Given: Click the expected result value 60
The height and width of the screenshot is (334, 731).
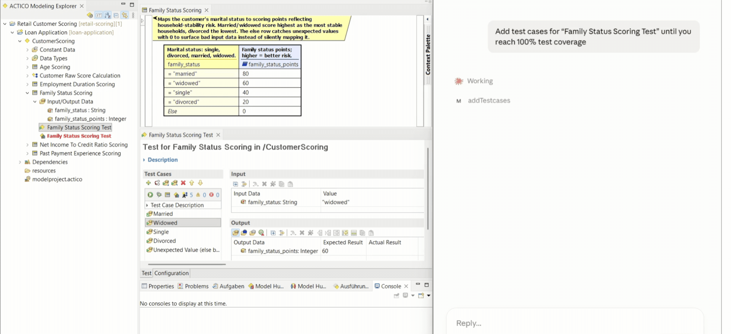Looking at the screenshot, I should tap(343, 251).
